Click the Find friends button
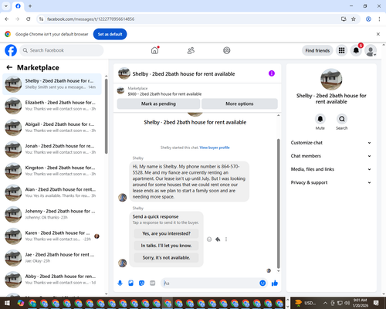The height and width of the screenshot is (309, 386). click(x=317, y=50)
